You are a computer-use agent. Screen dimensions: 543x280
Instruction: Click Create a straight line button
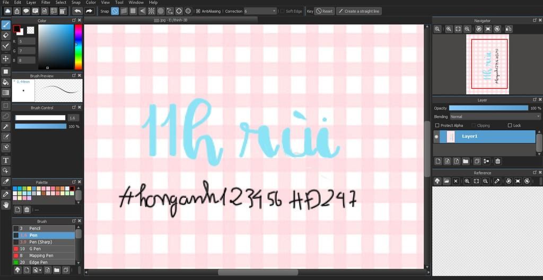coord(359,11)
